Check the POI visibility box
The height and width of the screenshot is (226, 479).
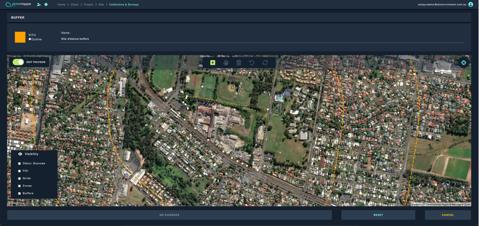[20, 171]
